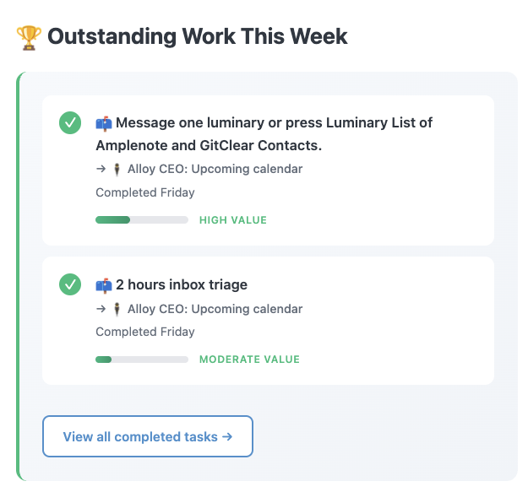The width and height of the screenshot is (528, 492).
Task: Click the arrow icon below the inbox triage title
Action: tap(101, 309)
